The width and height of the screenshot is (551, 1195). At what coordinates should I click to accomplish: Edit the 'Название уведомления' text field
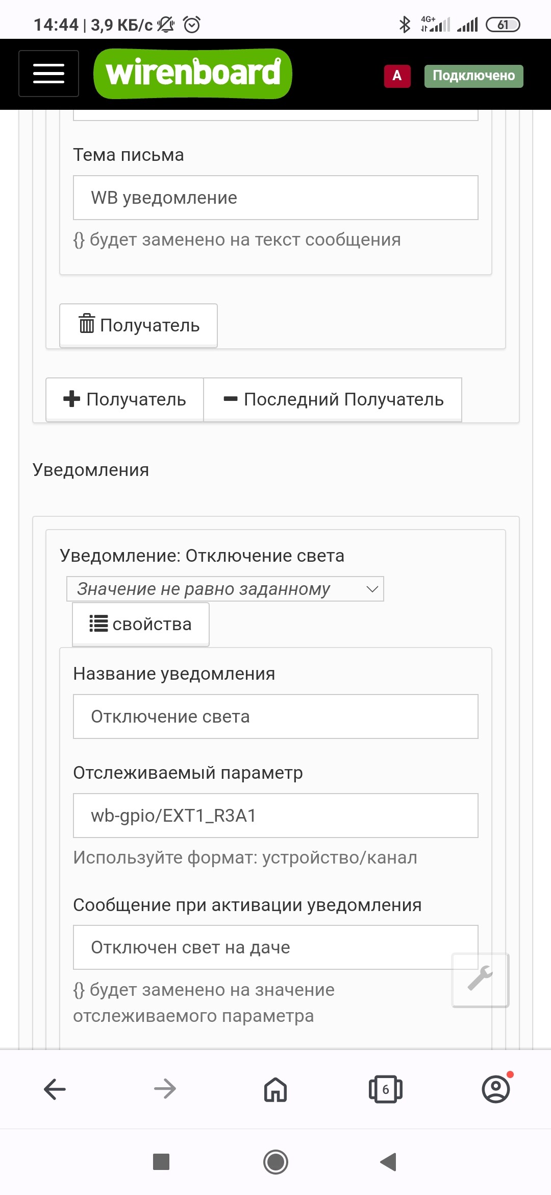pos(275,716)
